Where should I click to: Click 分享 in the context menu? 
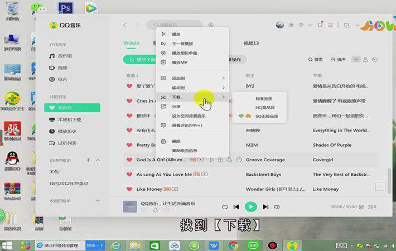click(176, 107)
